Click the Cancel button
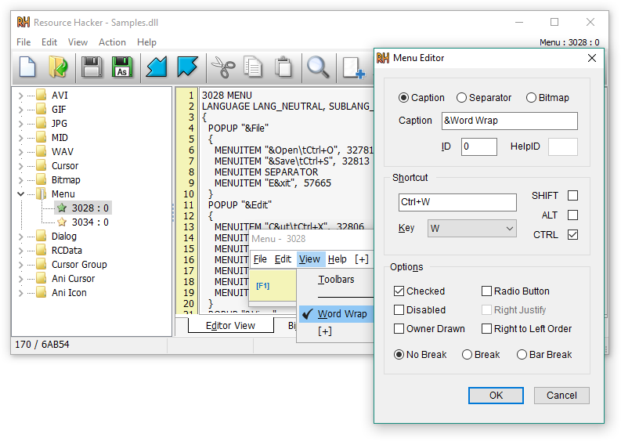 coord(561,396)
